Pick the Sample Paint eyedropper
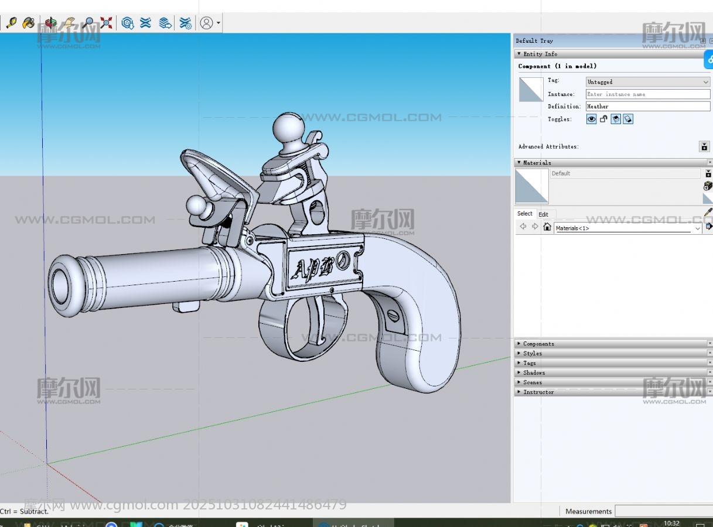The height and width of the screenshot is (527, 713). tap(708, 213)
